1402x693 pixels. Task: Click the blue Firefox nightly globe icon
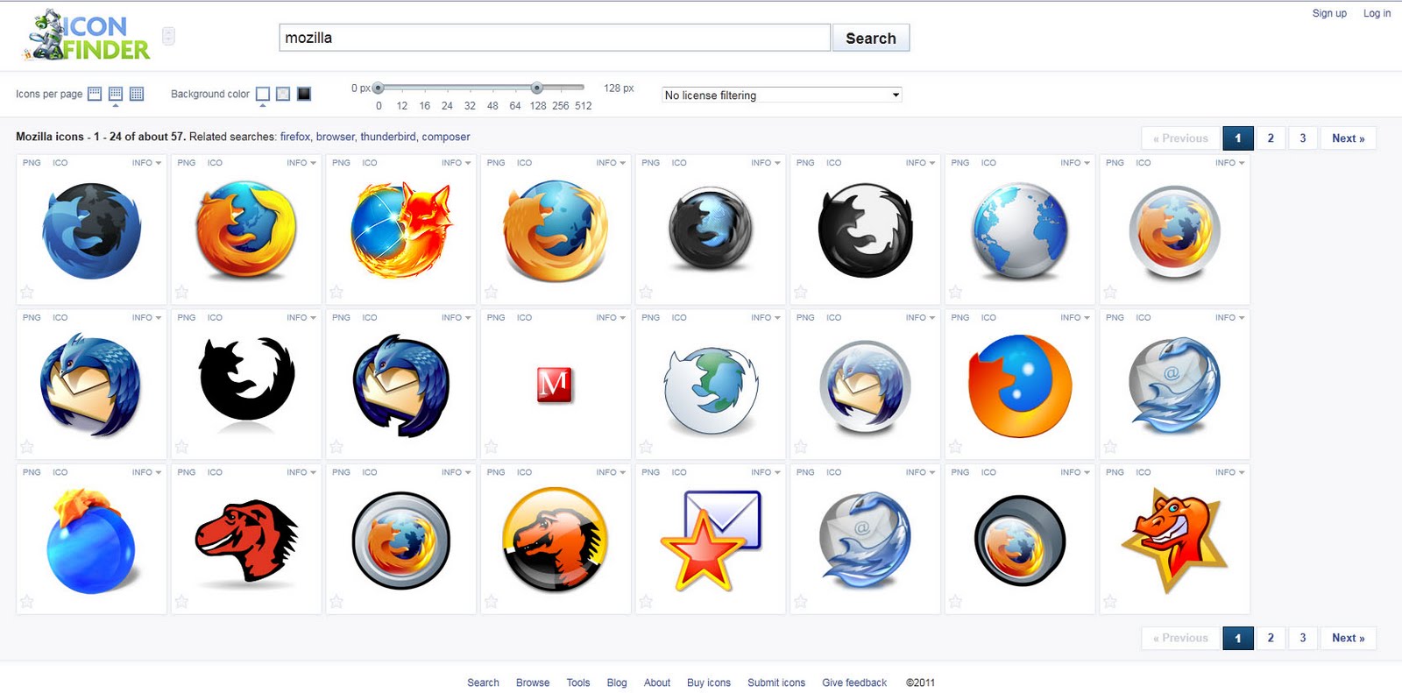[x=92, y=231]
